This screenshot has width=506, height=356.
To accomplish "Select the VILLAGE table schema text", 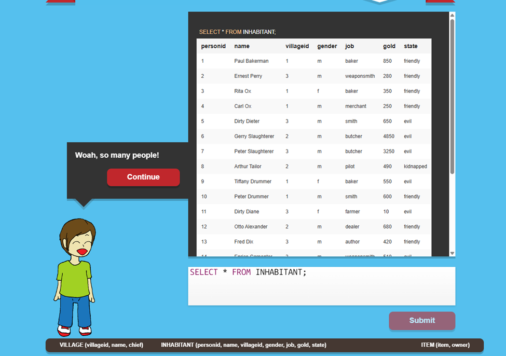I will (101, 345).
